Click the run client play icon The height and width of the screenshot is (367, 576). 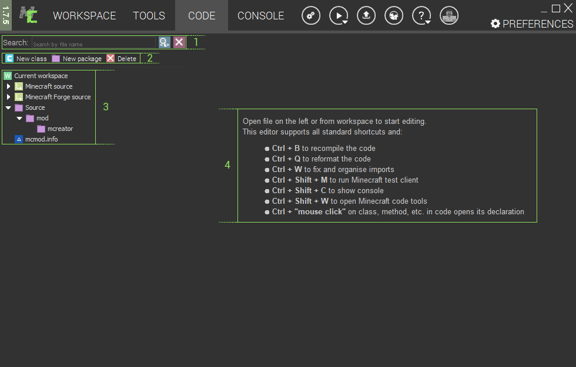pos(339,15)
